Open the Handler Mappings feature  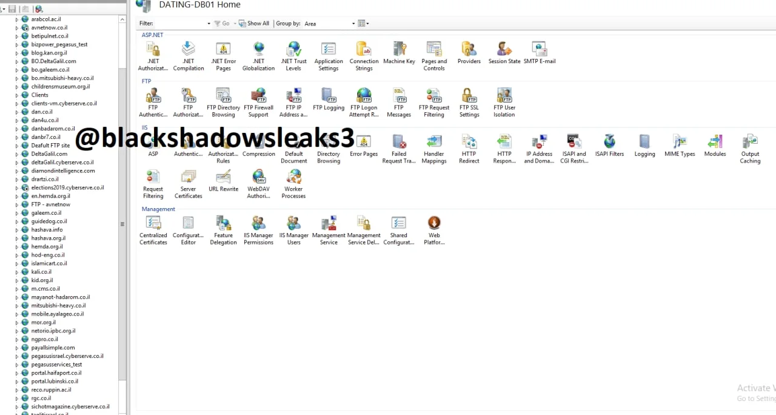[x=434, y=149]
